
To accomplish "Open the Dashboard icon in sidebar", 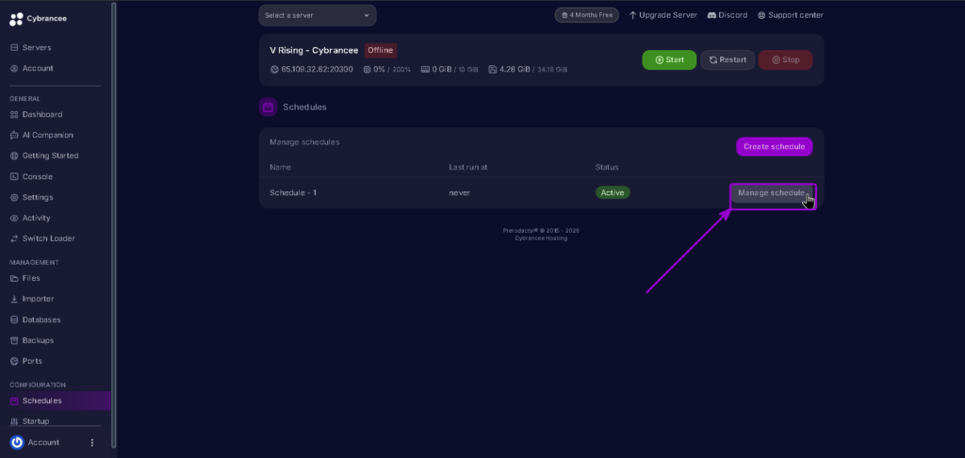I will click(x=14, y=115).
